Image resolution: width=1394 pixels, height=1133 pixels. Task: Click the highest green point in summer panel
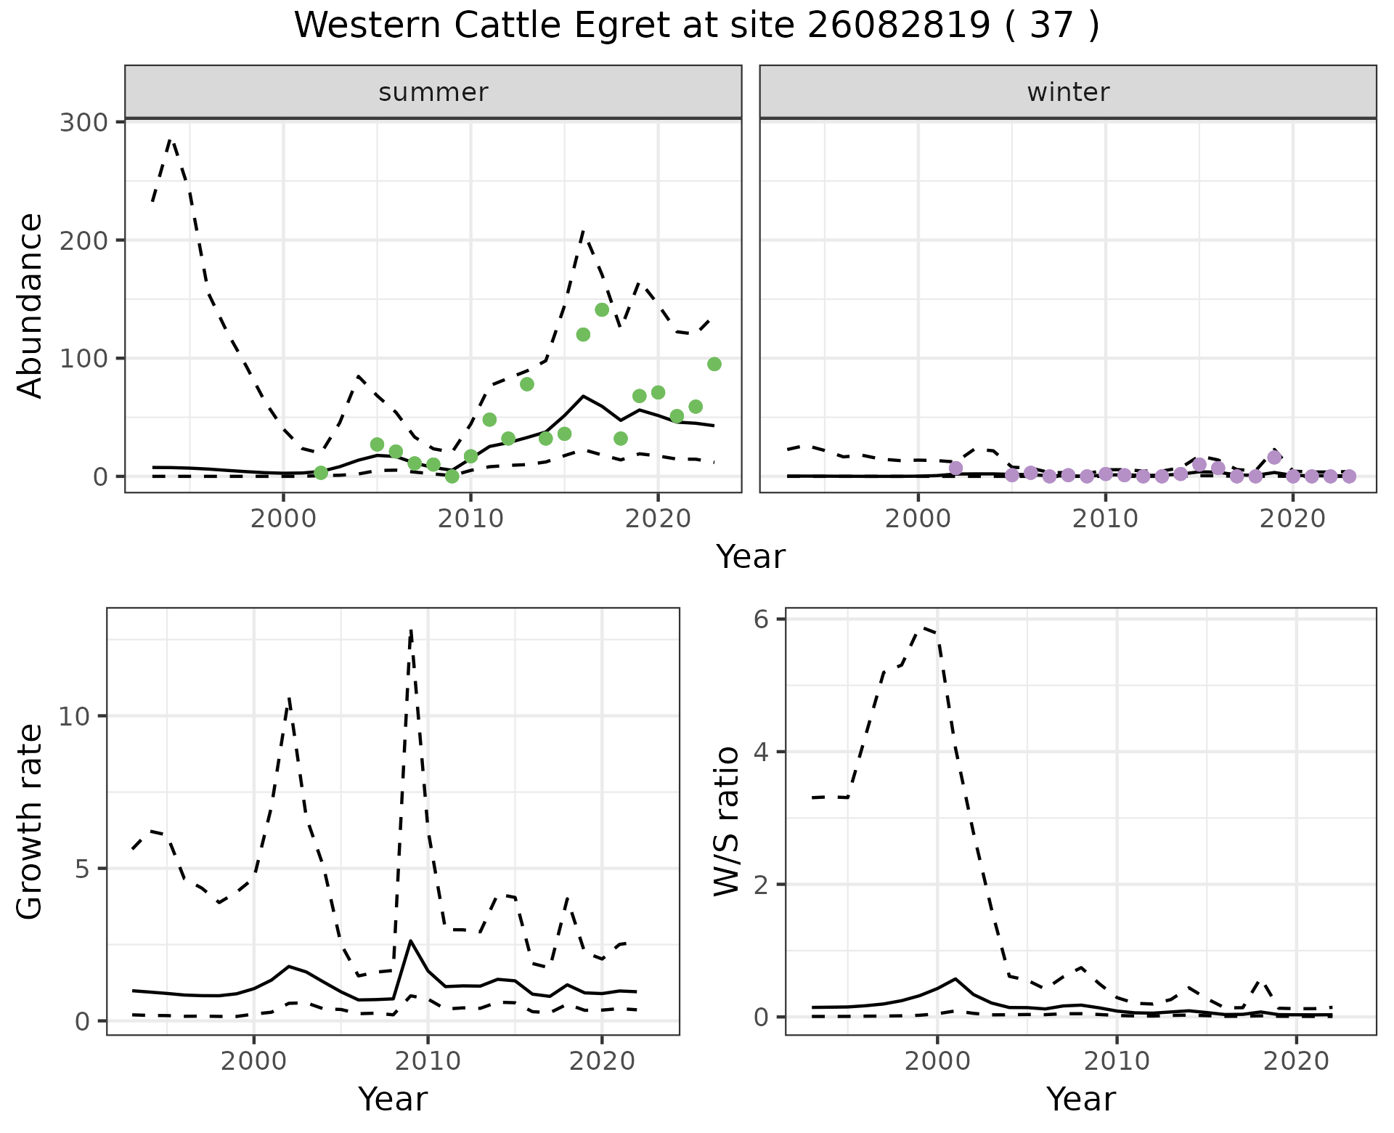point(602,310)
